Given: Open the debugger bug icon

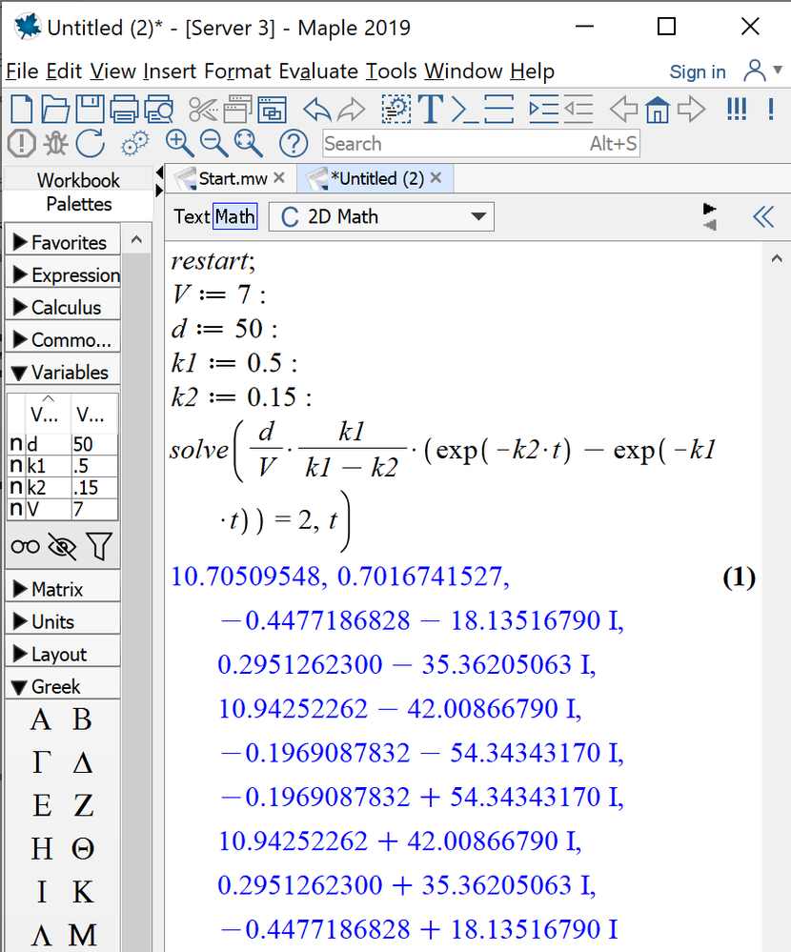Looking at the screenshot, I should click(56, 144).
